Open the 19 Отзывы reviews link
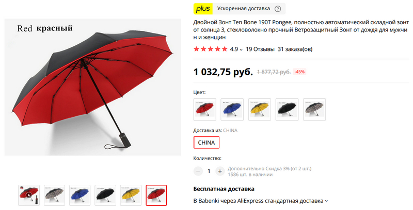 260,49
